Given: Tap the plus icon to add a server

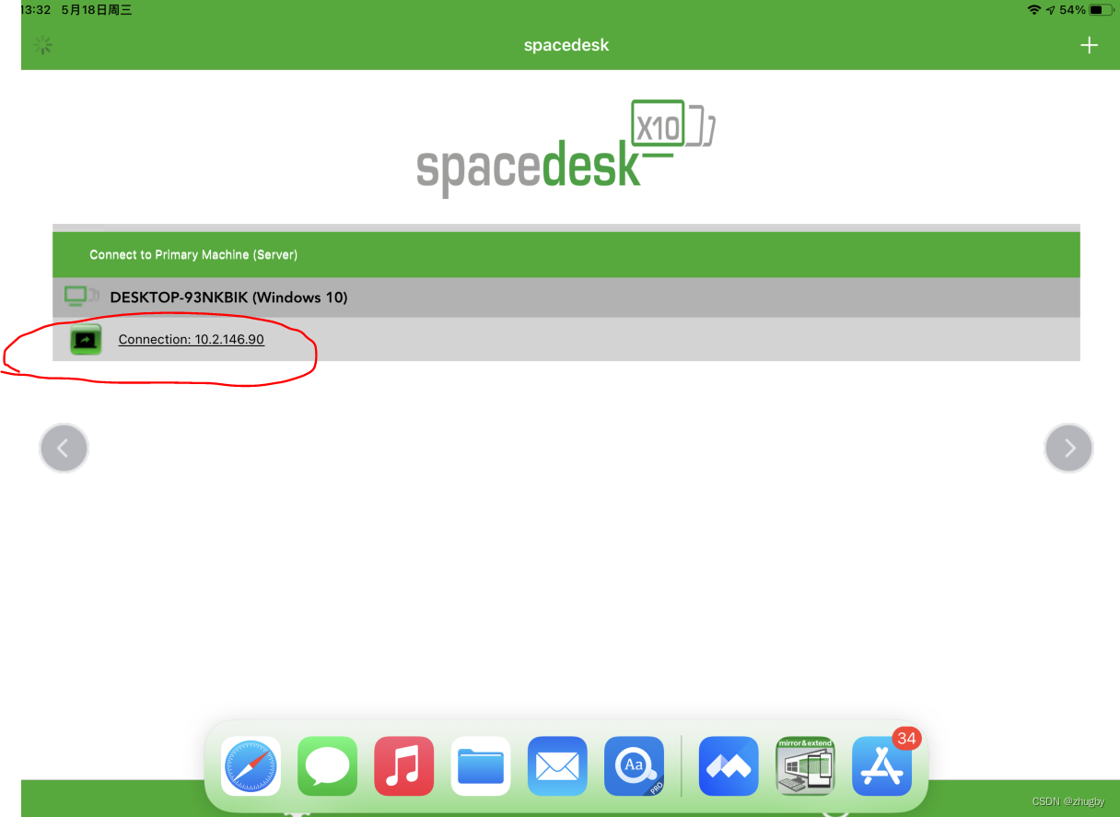Looking at the screenshot, I should point(1089,45).
